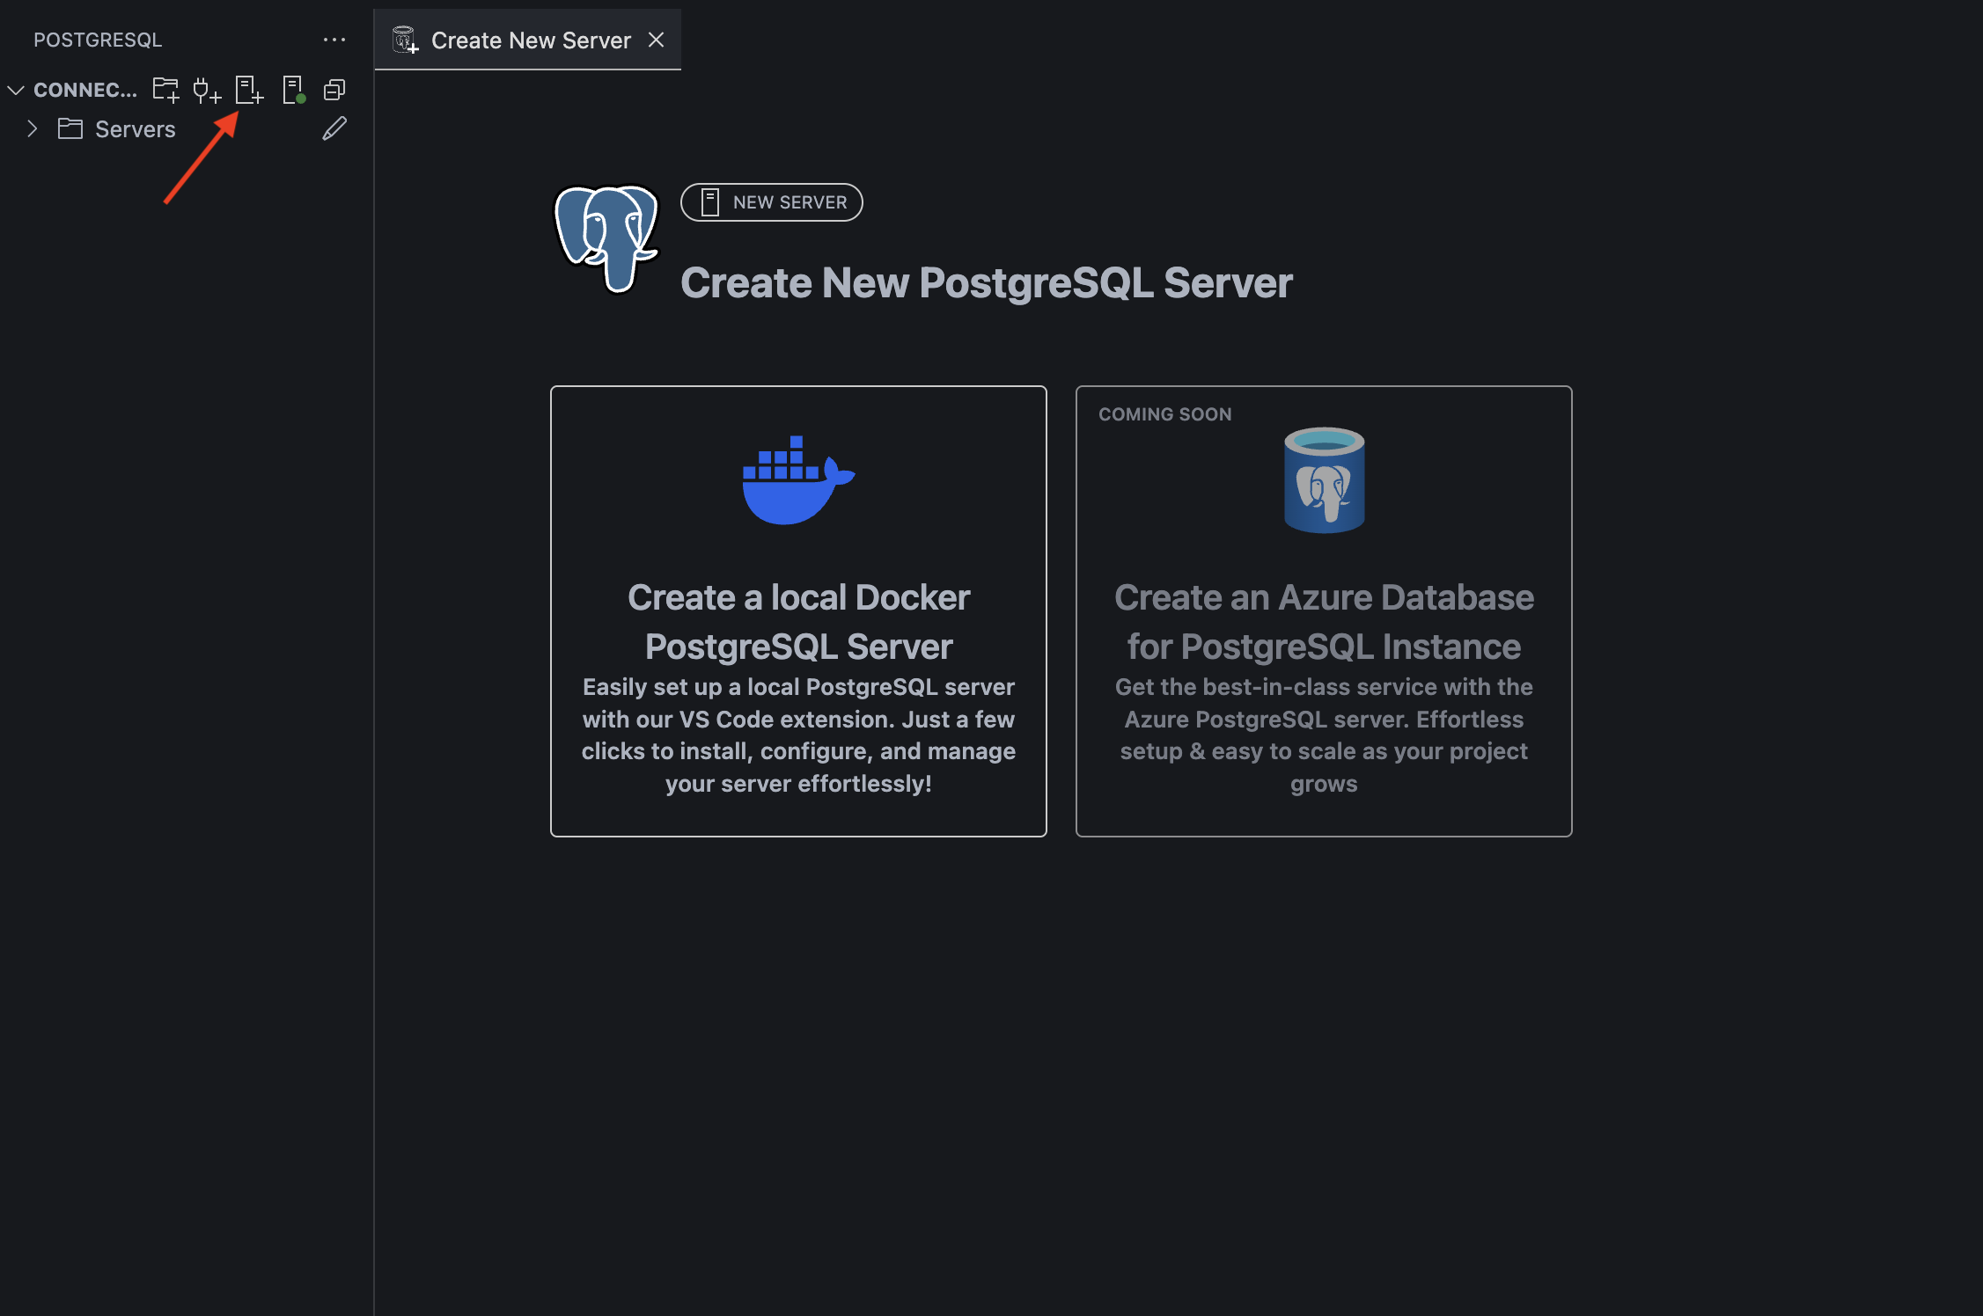Create a new server from the toolbar

249,89
